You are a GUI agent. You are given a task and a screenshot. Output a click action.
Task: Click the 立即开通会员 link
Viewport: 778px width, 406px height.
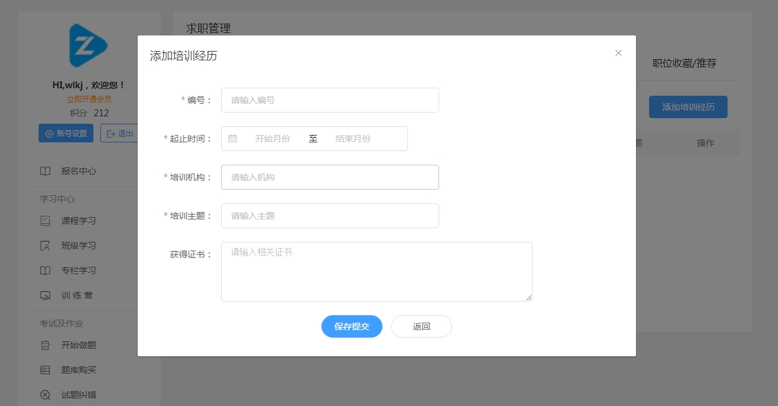tap(90, 99)
